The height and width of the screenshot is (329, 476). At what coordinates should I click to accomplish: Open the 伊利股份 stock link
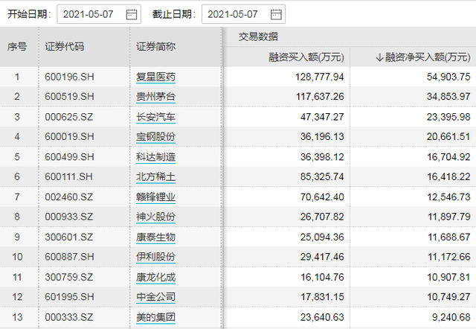click(x=155, y=257)
